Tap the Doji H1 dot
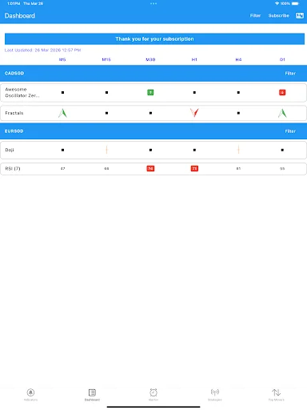The width and height of the screenshot is (307, 410). tap(194, 150)
